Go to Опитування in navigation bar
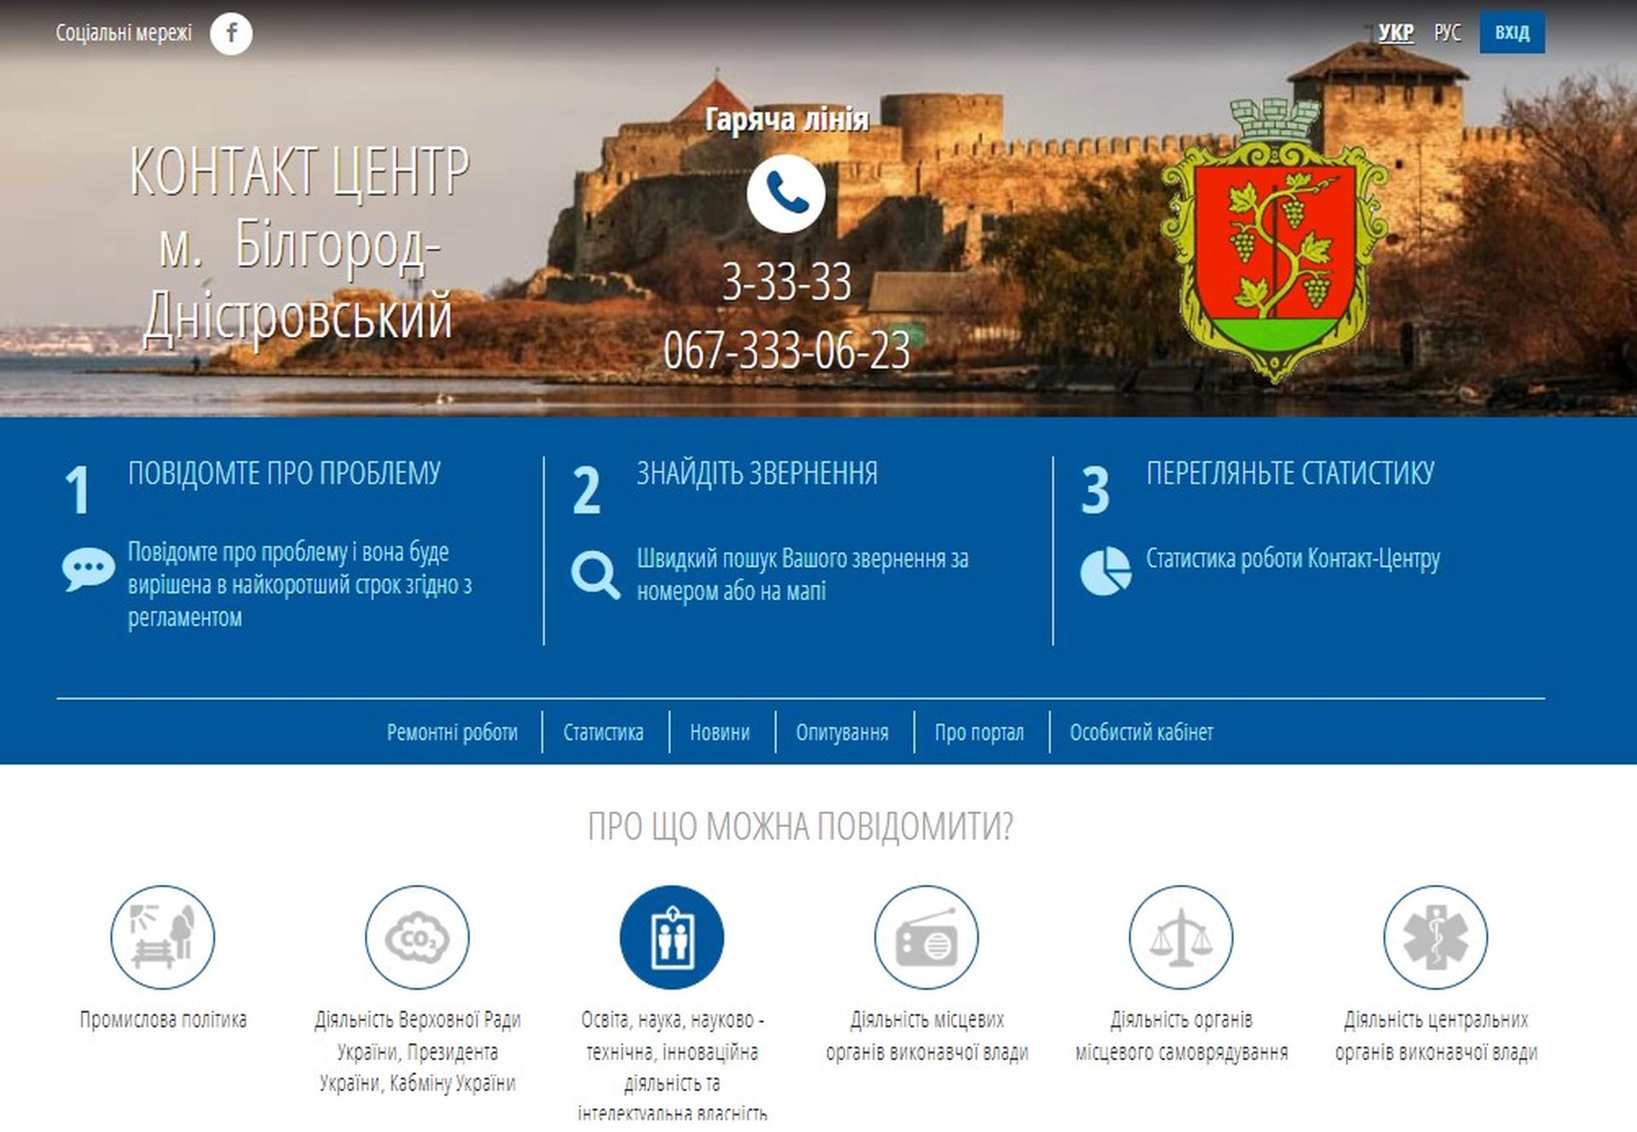The image size is (1637, 1132). tap(842, 732)
